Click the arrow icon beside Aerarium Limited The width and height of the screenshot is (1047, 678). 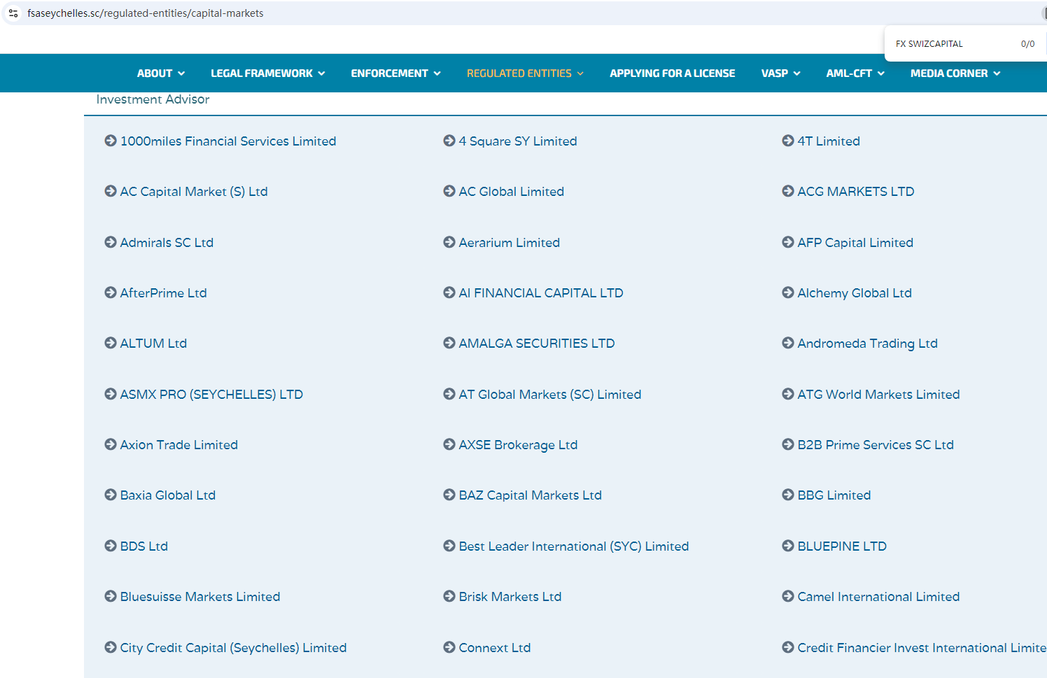coord(449,242)
